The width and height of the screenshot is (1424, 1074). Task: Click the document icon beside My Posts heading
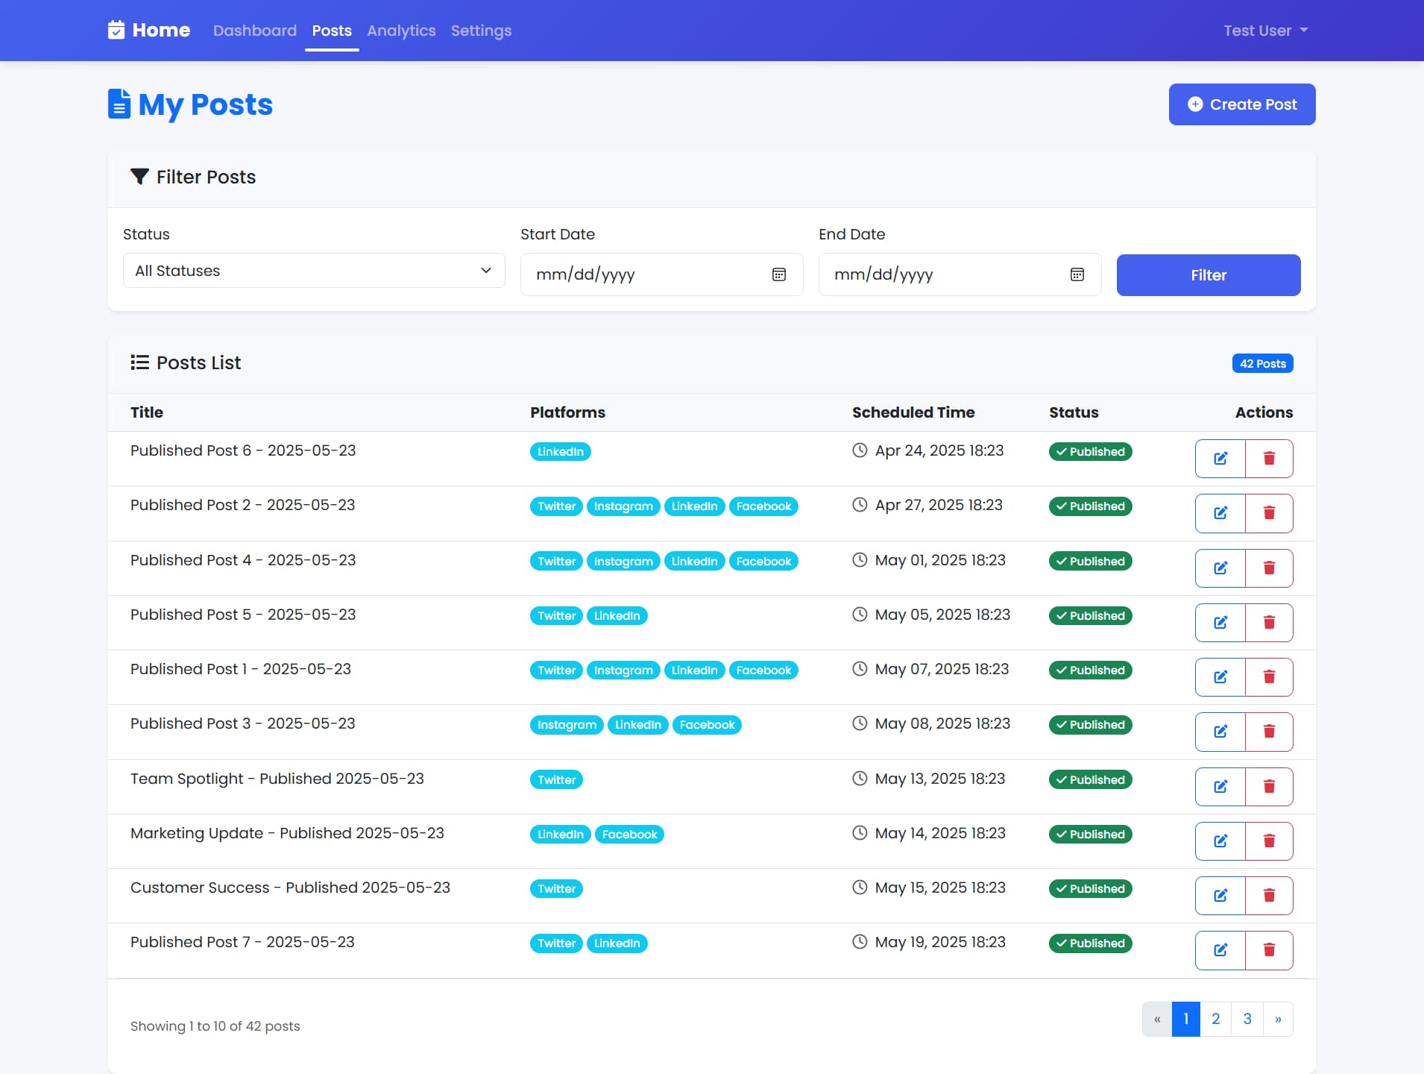point(119,104)
